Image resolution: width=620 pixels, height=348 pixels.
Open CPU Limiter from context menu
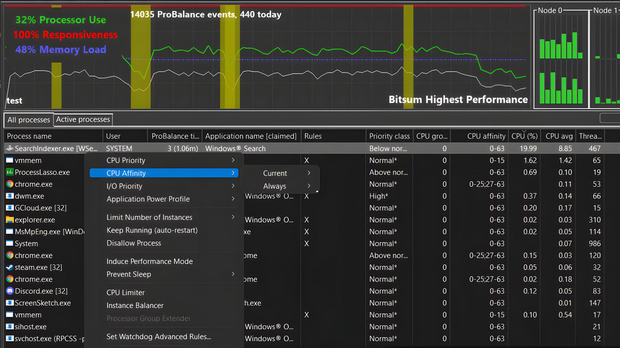click(x=126, y=293)
